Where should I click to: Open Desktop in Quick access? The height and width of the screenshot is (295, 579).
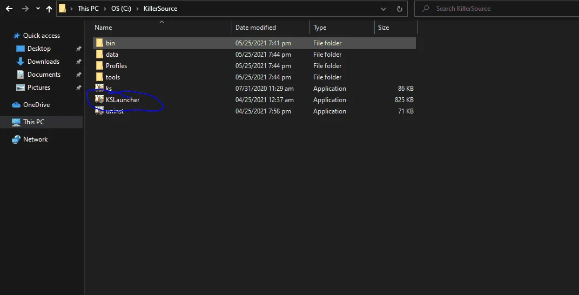[x=39, y=49]
